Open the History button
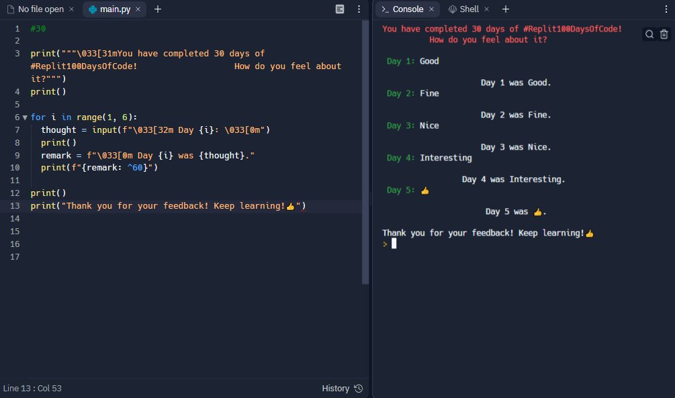 (x=342, y=388)
